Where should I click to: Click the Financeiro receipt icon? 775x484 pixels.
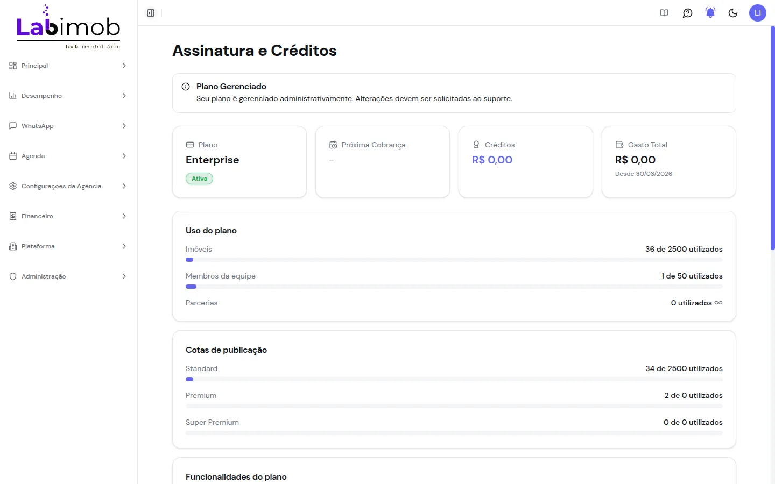(13, 216)
